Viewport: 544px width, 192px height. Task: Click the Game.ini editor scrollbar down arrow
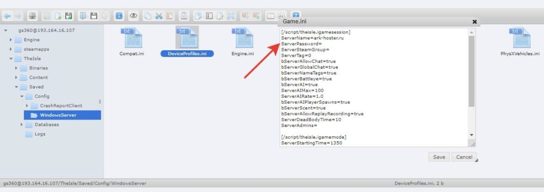471,135
